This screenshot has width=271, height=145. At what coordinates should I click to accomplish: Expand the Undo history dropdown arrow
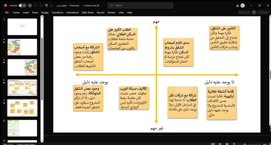click(x=38, y=5)
